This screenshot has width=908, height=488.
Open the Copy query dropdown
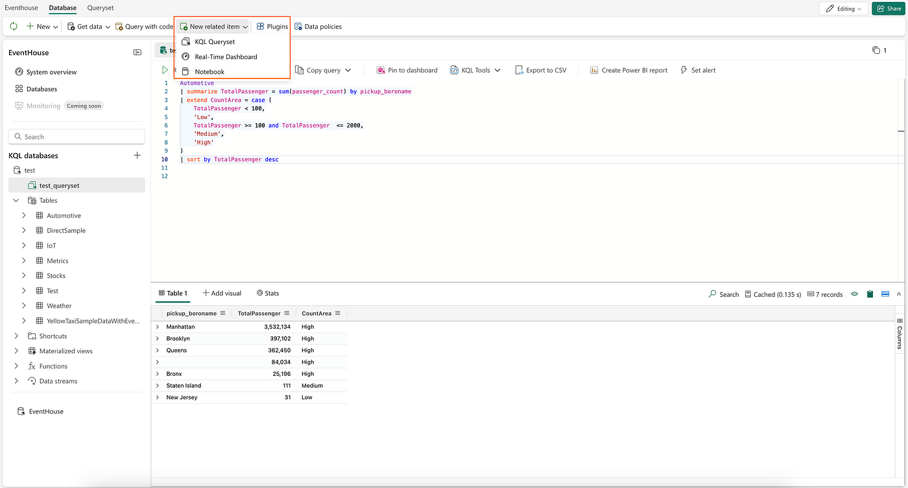(x=323, y=70)
